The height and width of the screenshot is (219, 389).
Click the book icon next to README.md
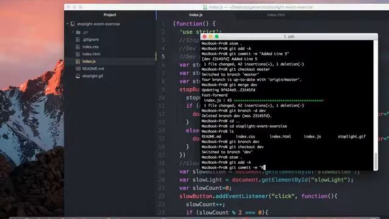(78, 69)
